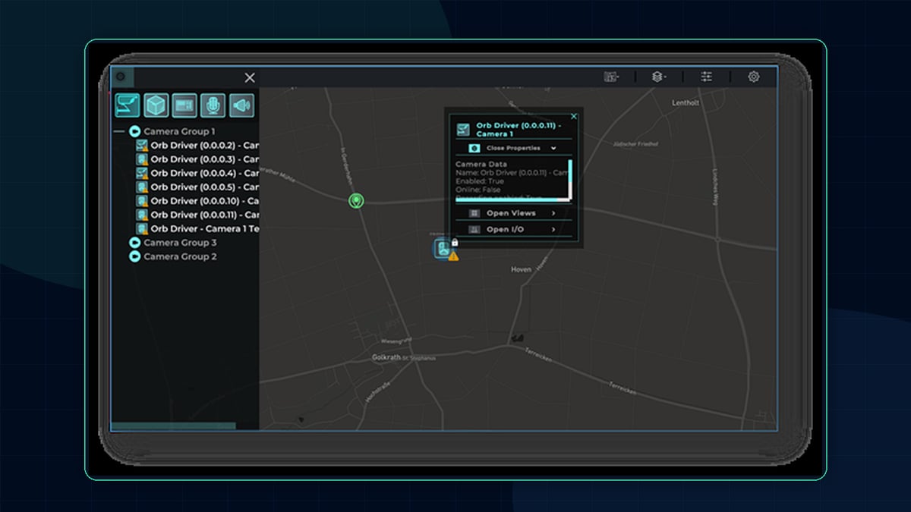The height and width of the screenshot is (512, 911).
Task: Open the filter sliders toolbar icon
Action: click(x=707, y=77)
